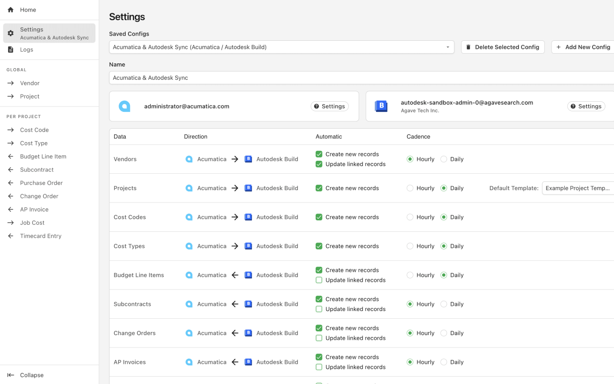Click the Autodesk Build icon in Projects row
The height and width of the screenshot is (384, 614).
(248, 188)
